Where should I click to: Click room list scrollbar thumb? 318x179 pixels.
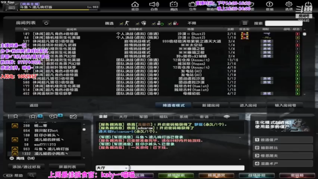(304, 34)
